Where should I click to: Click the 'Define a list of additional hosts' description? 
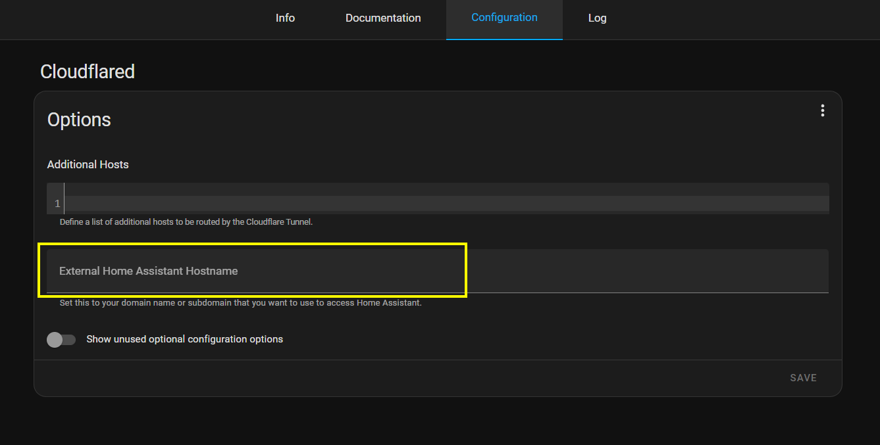click(186, 222)
